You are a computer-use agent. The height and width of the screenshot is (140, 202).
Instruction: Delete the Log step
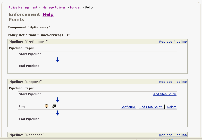tap(172, 107)
